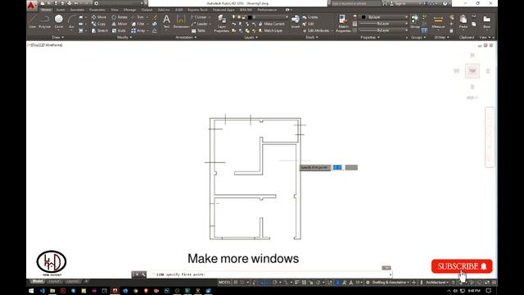Image resolution: width=524 pixels, height=295 pixels.
Task: Open the AutoCAD application menu
Action: pos(31,5)
